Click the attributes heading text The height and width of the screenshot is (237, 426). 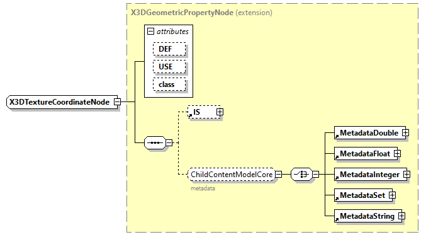[x=172, y=32]
